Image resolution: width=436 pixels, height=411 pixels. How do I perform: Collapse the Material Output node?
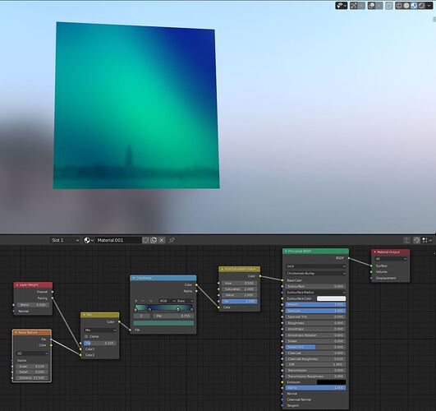374,252
